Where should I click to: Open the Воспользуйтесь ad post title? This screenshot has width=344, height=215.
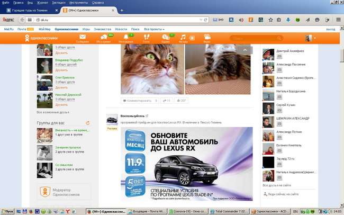pos(132,116)
